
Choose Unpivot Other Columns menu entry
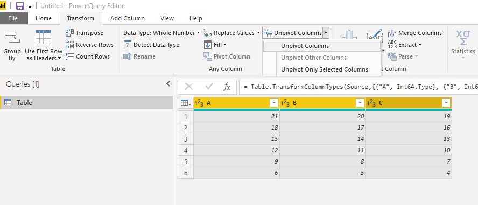(322, 58)
